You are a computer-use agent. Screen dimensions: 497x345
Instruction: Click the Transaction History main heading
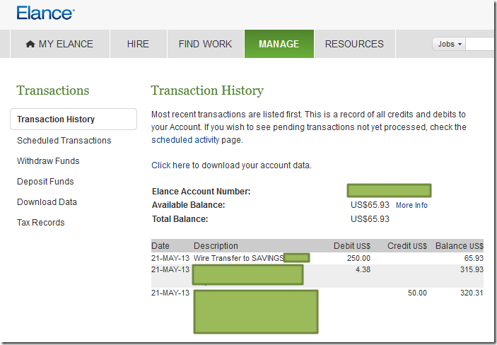tap(207, 90)
